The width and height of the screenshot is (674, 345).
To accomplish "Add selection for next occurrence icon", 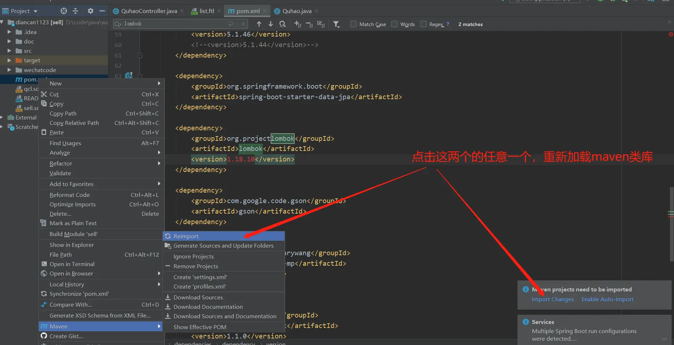I will 298,24.
